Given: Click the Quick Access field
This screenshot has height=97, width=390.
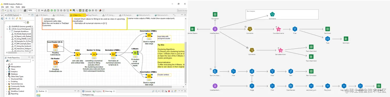Looking at the screenshot, I should coord(182,10).
